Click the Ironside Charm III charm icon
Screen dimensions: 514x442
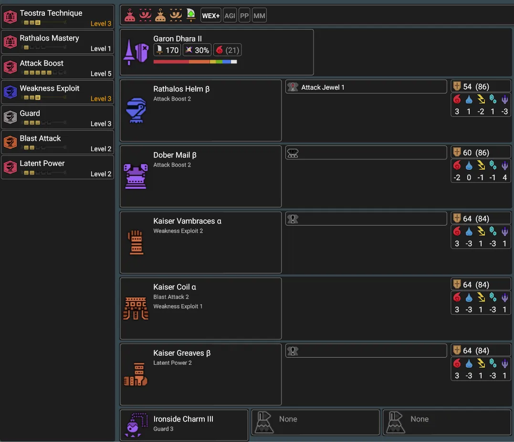[136, 425]
